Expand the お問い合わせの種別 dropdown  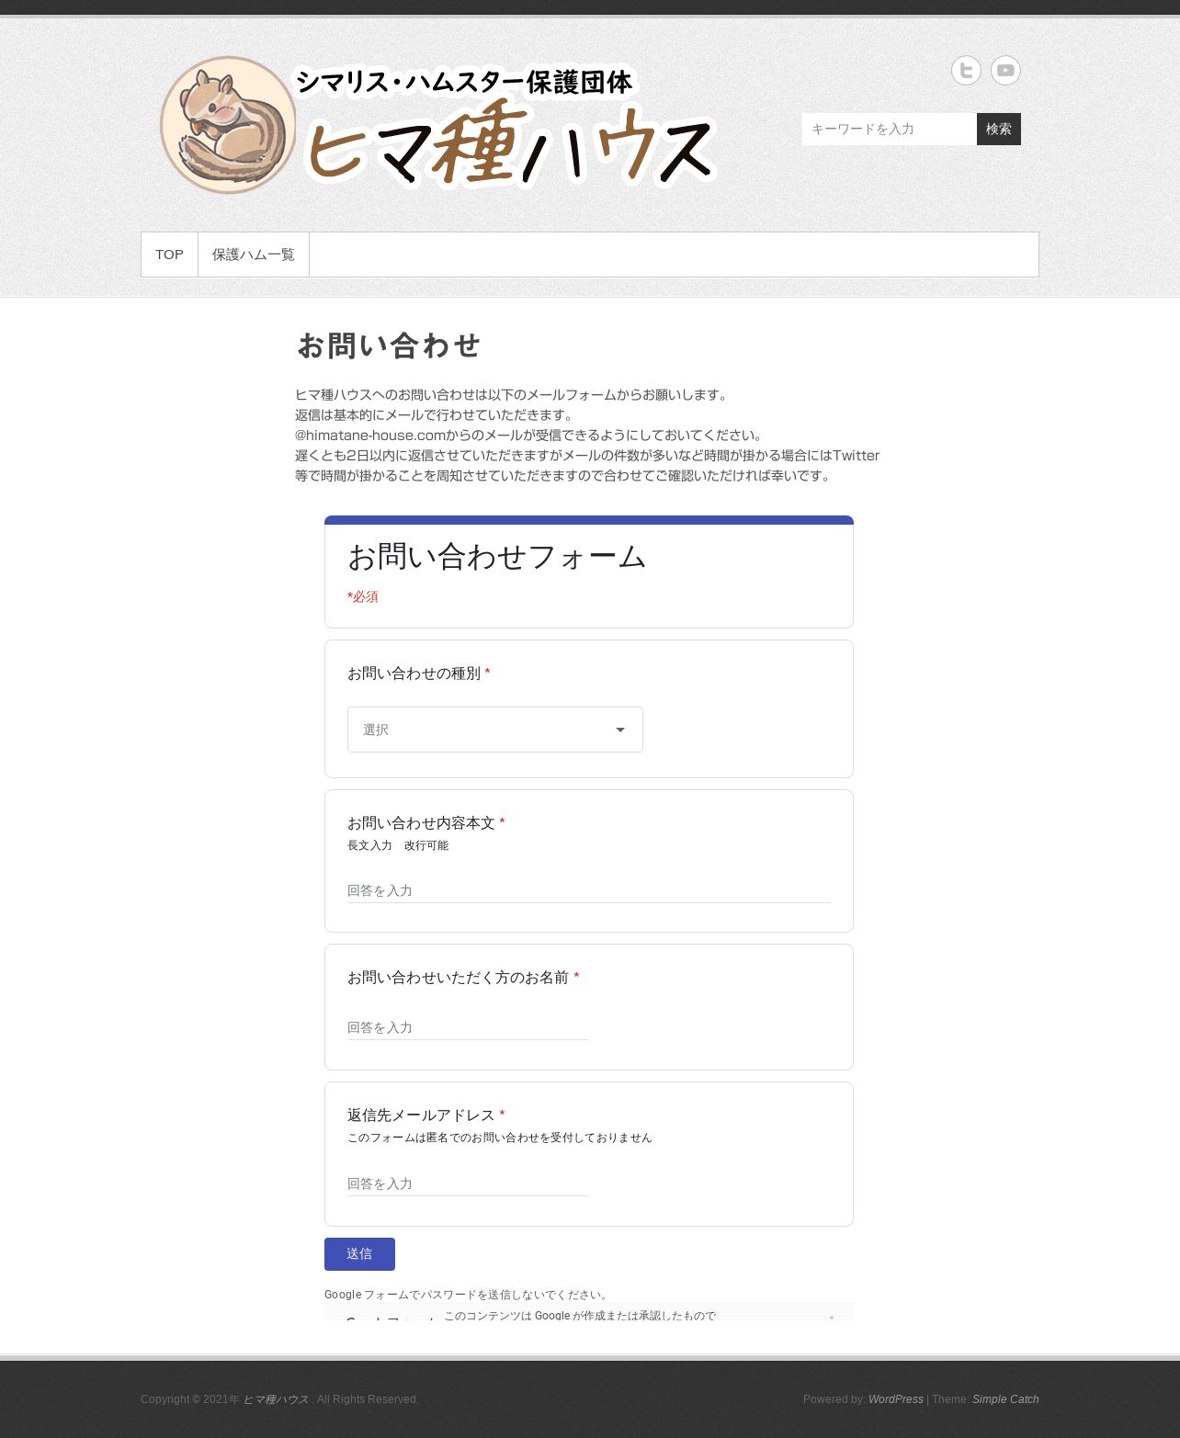click(x=495, y=730)
